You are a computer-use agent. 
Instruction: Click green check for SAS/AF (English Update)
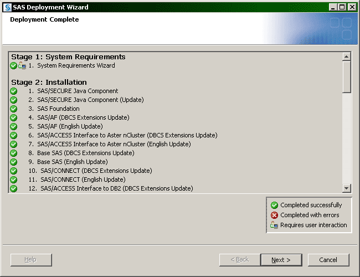[x=13, y=126]
